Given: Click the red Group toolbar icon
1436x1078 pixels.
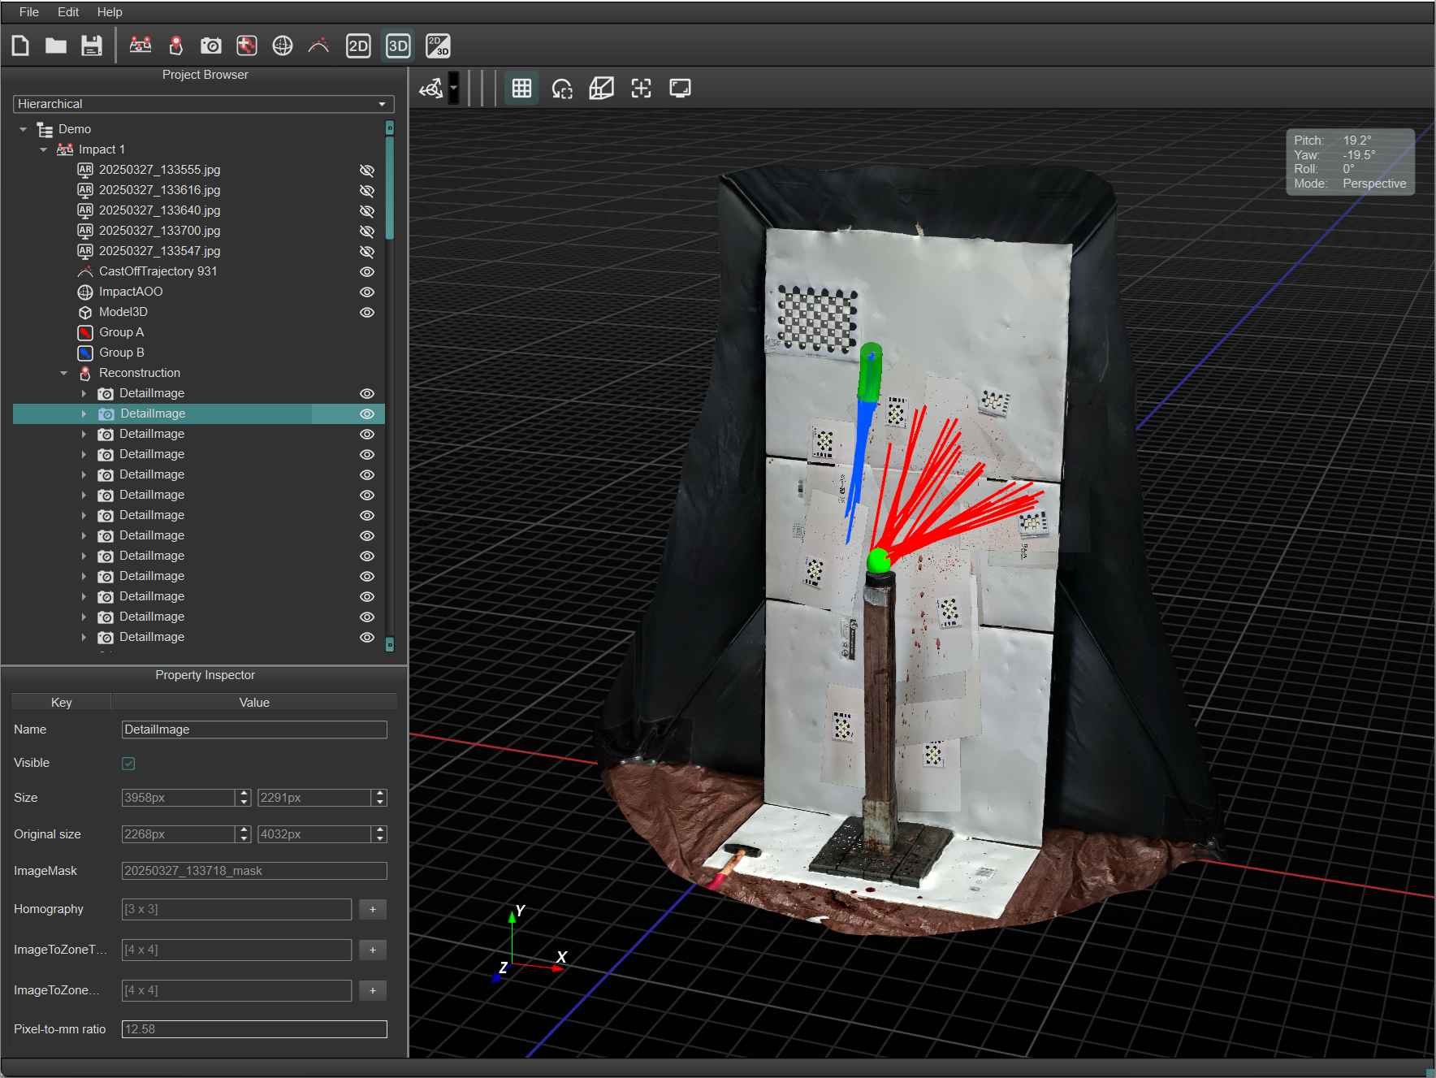Looking at the screenshot, I should click(x=247, y=45).
